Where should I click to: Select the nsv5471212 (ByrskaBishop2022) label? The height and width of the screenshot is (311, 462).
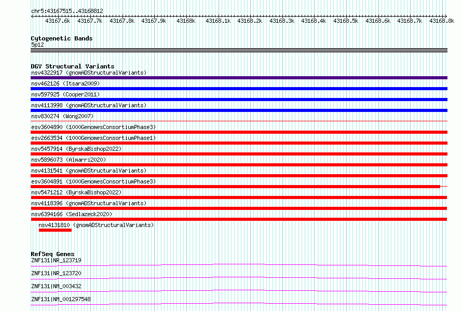[76, 192]
